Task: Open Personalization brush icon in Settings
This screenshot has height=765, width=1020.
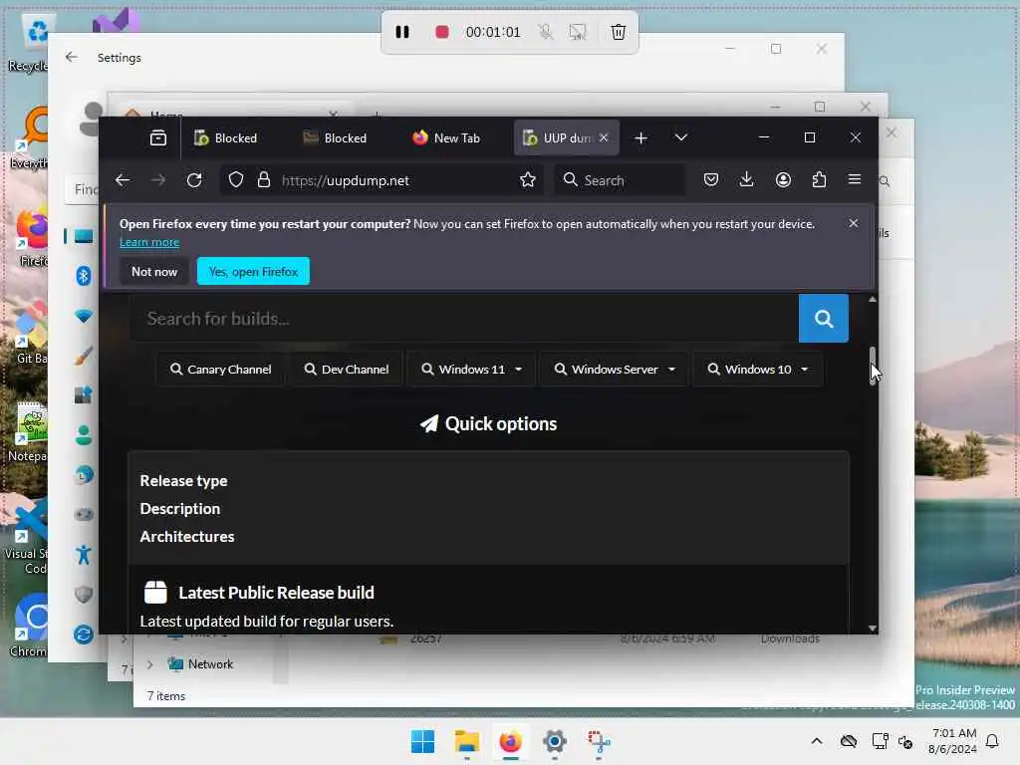Action: point(84,356)
